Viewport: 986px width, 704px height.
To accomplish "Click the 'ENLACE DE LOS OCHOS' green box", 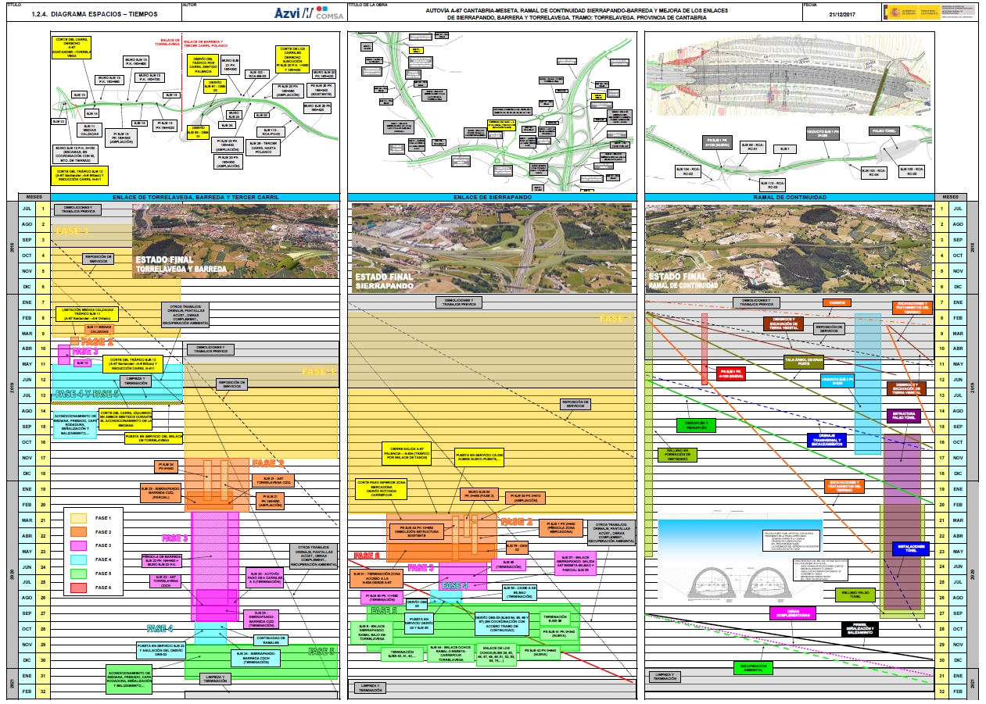I will [497, 653].
